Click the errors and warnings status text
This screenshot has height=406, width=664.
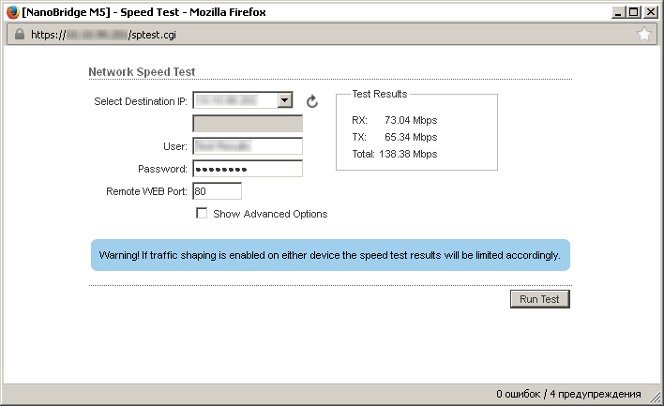point(568,394)
